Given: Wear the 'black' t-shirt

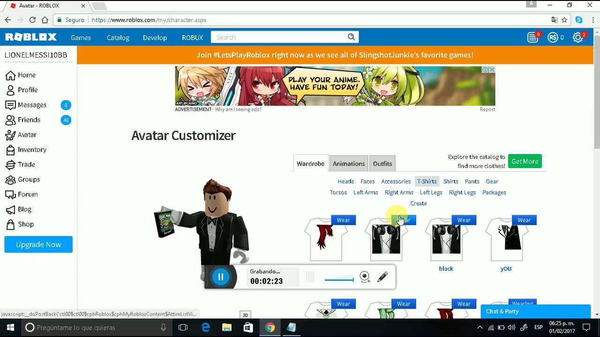Looking at the screenshot, I should click(464, 220).
